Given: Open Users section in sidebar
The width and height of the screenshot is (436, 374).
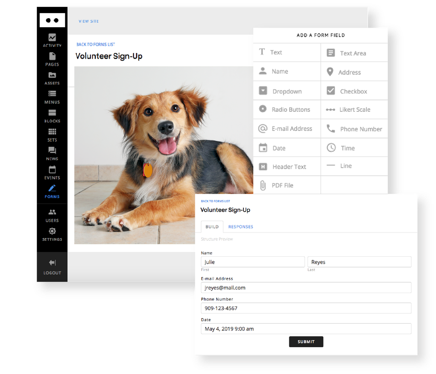Looking at the screenshot, I should (52, 213).
